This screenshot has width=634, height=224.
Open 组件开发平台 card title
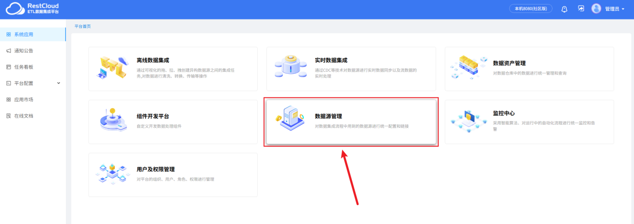click(x=152, y=116)
